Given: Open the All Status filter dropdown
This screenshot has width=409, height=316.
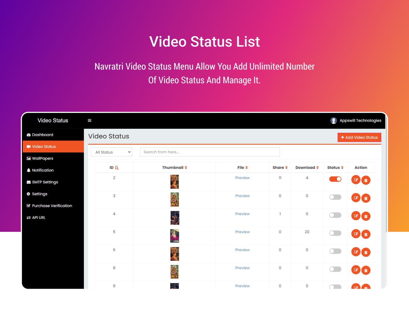Looking at the screenshot, I should tap(111, 152).
